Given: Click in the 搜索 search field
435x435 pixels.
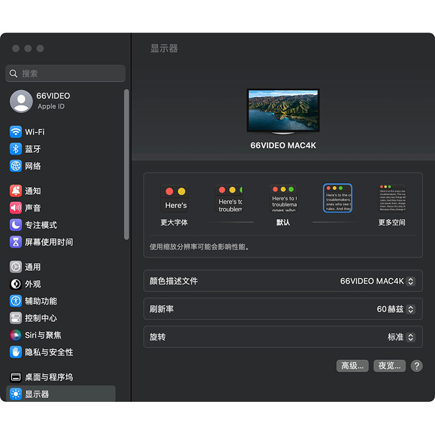Looking at the screenshot, I should point(65,73).
